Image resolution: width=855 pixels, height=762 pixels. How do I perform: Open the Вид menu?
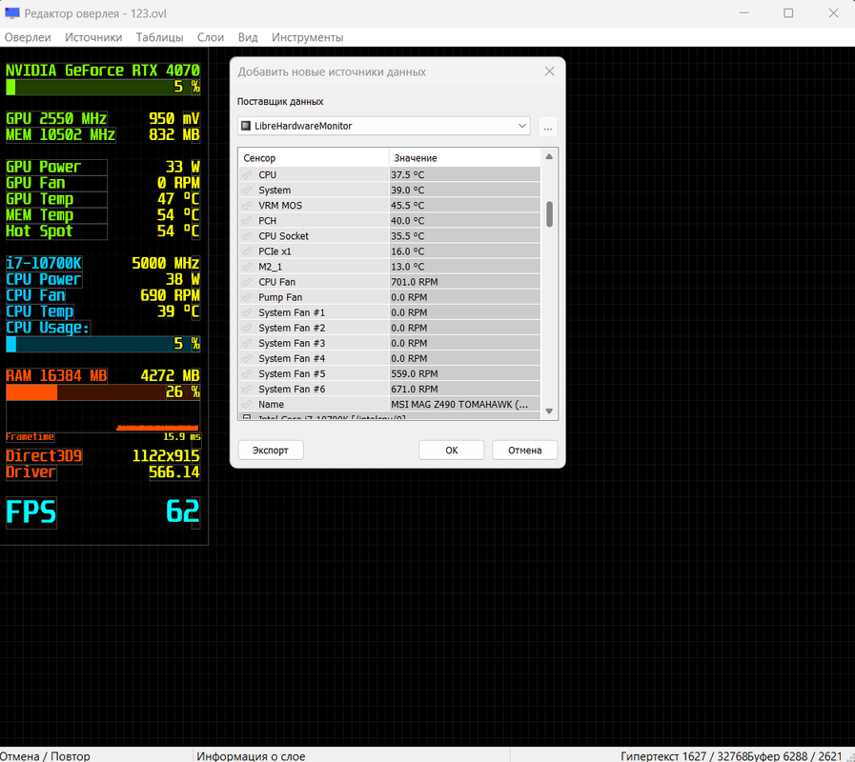248,37
